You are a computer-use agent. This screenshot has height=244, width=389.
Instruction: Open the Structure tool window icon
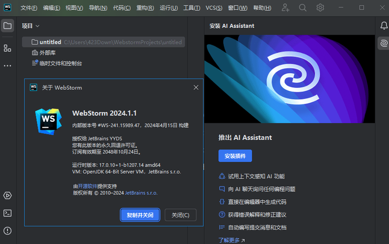point(8,48)
